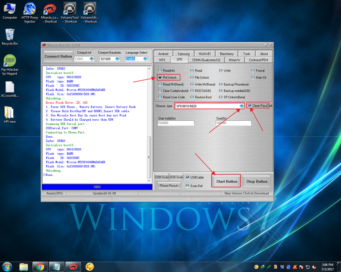The height and width of the screenshot is (272, 341).
Task: Choose the SP Unlock(Beta) radio option
Action: pos(232,97)
